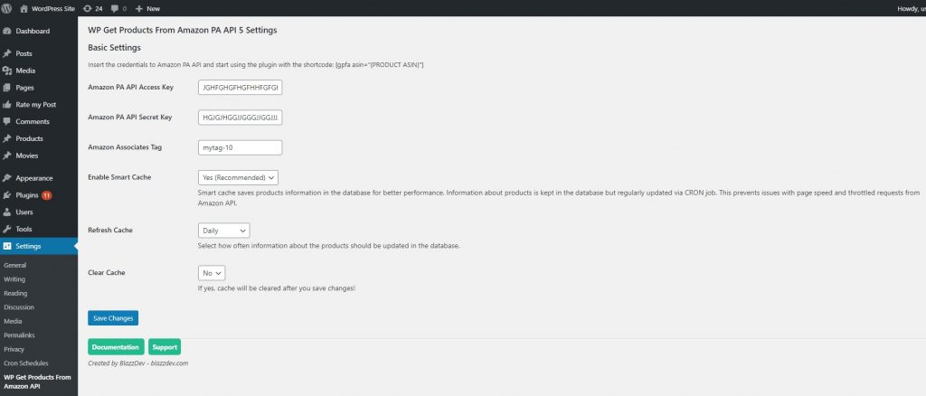This screenshot has height=396, width=926.
Task: Click the Support button
Action: [165, 347]
